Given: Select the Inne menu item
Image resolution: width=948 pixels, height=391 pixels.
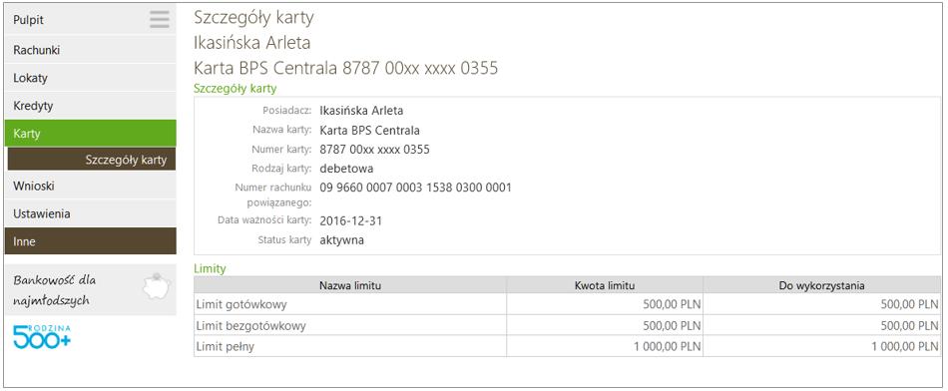Looking at the screenshot, I should (90, 241).
